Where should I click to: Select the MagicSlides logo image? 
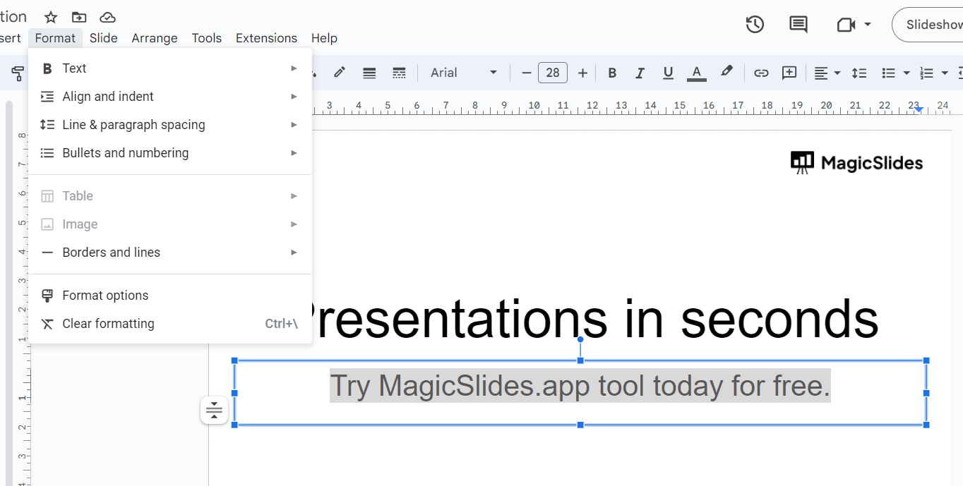pos(856,163)
